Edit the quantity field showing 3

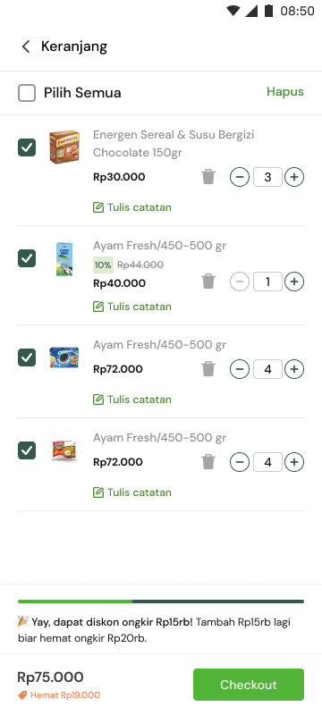point(267,177)
